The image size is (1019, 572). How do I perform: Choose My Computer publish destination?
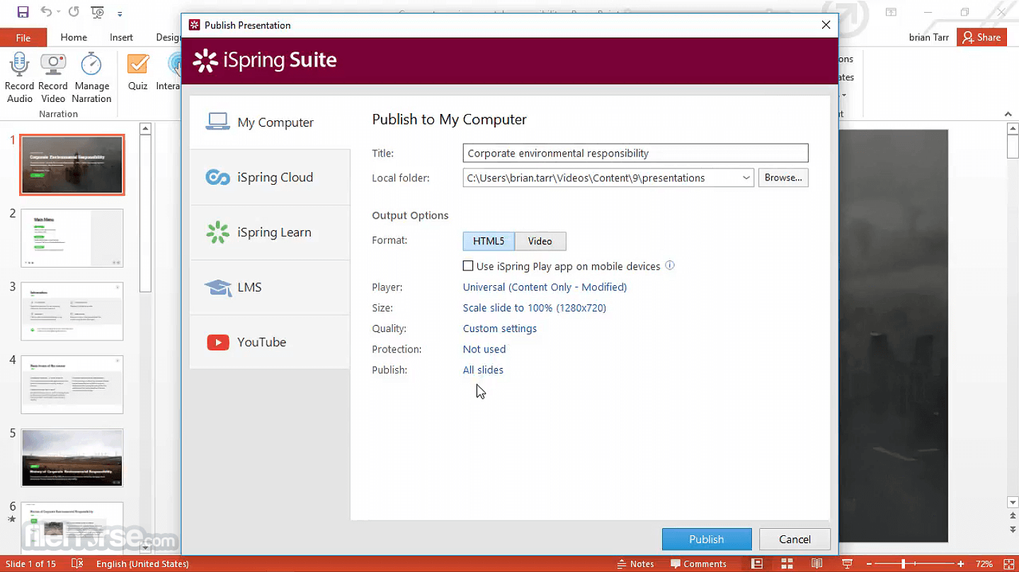coord(270,122)
